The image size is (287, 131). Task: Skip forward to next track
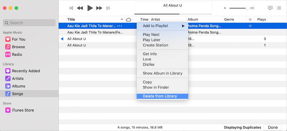(99, 8)
